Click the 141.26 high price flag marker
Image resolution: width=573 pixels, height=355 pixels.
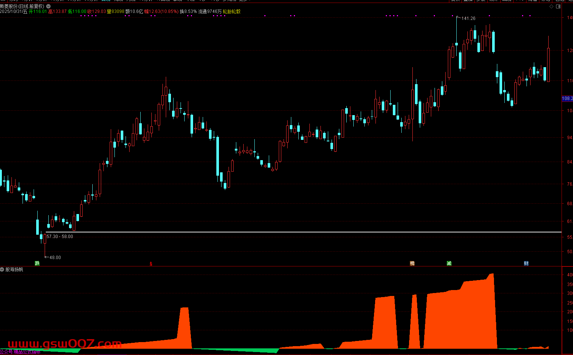click(x=468, y=18)
